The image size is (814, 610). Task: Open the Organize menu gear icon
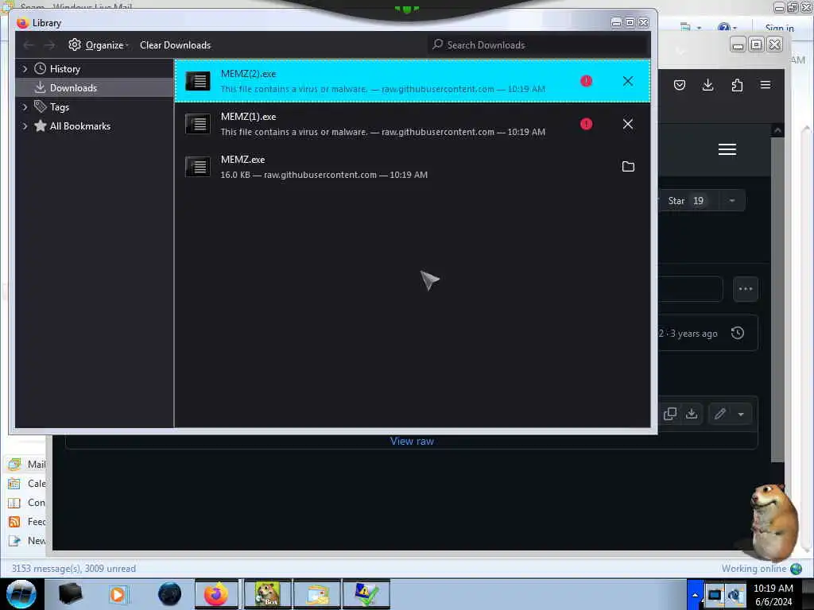tap(75, 45)
